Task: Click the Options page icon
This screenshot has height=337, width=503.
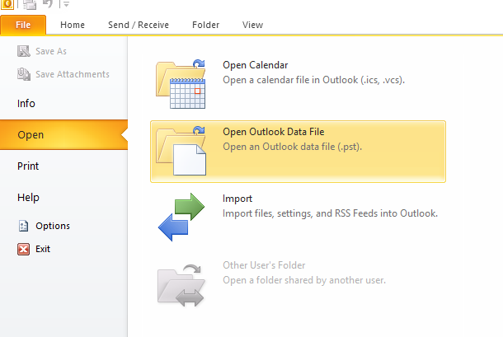Action: tap(23, 226)
